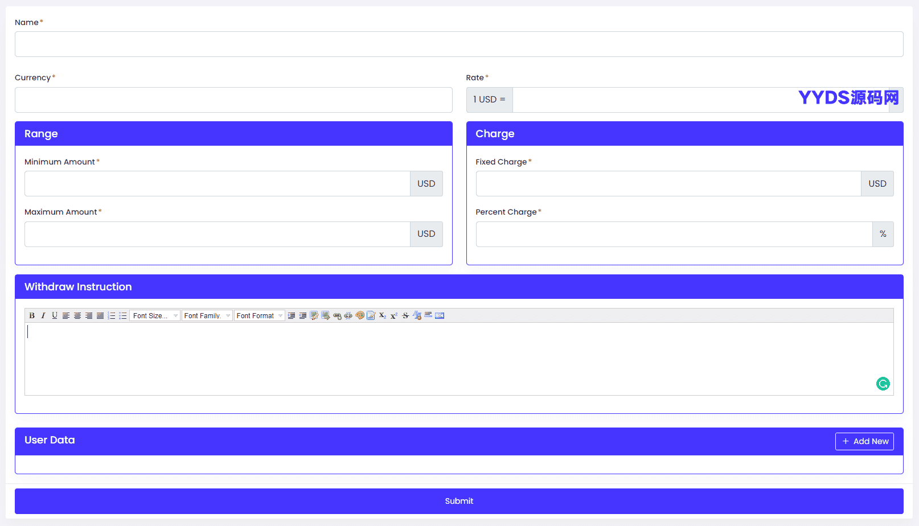Edit HTML source with the HTML icon
This screenshot has width=919, height=526.
coord(440,315)
